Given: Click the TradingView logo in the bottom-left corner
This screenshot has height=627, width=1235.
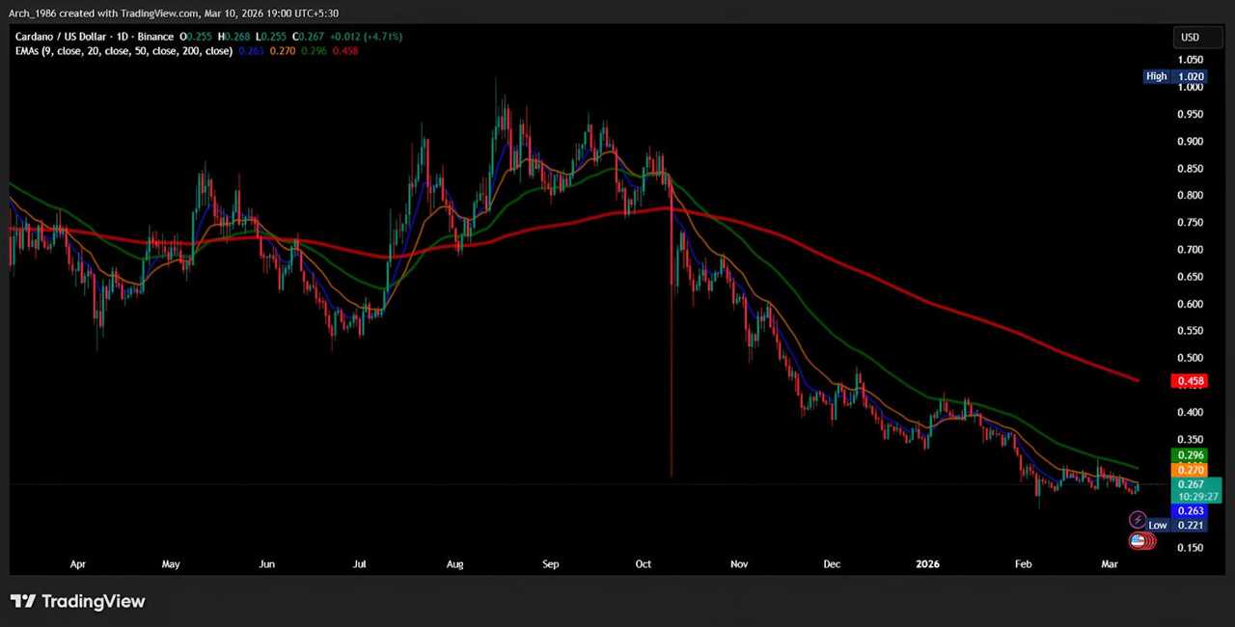Looking at the screenshot, I should pos(77,601).
